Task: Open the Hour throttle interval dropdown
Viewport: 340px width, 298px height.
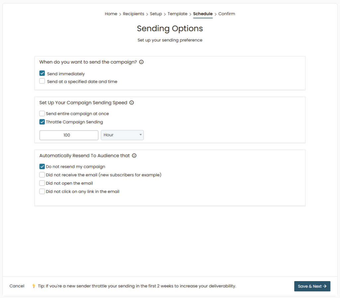Action: tap(122, 135)
